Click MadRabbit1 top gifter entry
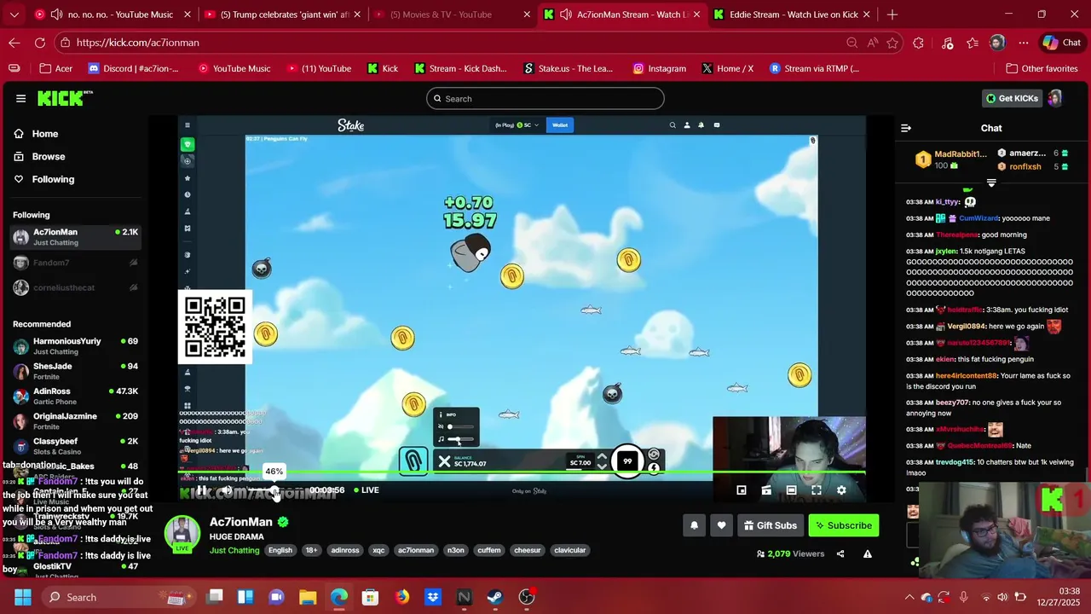 point(950,159)
